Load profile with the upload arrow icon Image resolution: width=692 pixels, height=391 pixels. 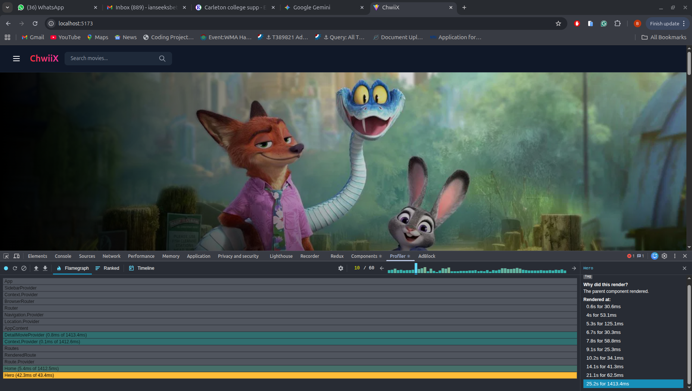click(x=36, y=268)
